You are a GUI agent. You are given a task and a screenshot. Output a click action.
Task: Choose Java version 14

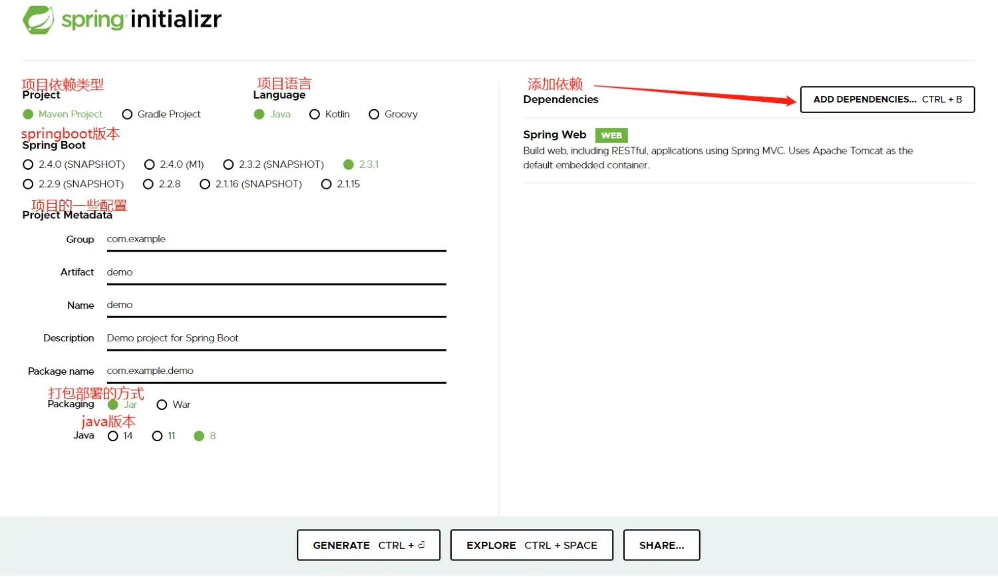pos(113,436)
